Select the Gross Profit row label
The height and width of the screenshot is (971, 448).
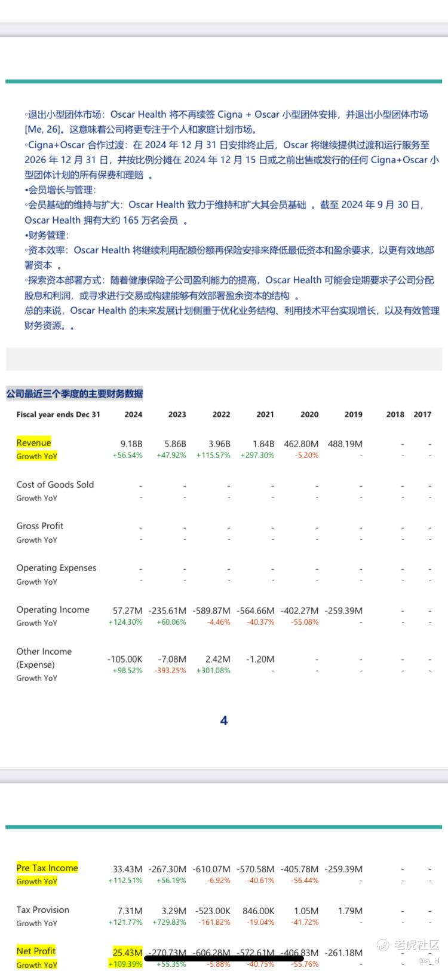(x=39, y=526)
